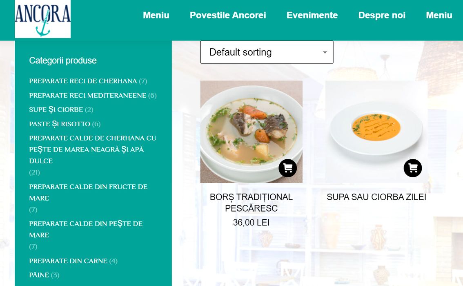Screen dimensions: 463x286
Task: Open Paste și Risotto category
Action: [x=60, y=124]
